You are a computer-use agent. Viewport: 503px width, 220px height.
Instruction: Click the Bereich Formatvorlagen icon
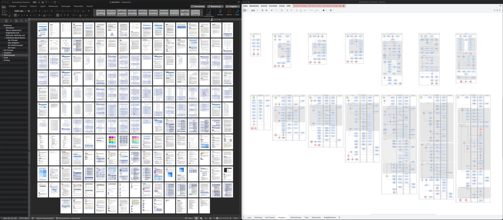pos(209,12)
